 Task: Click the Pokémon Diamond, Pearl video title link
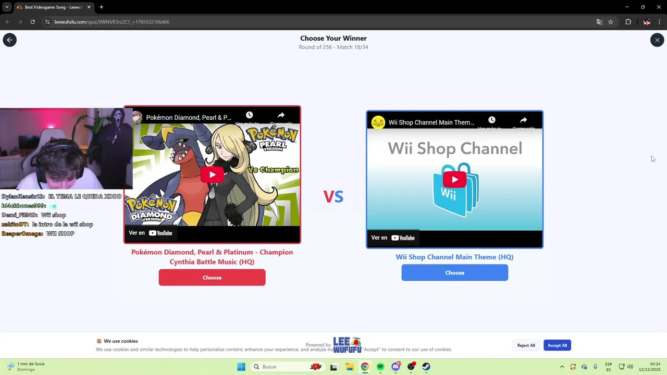tap(189, 118)
